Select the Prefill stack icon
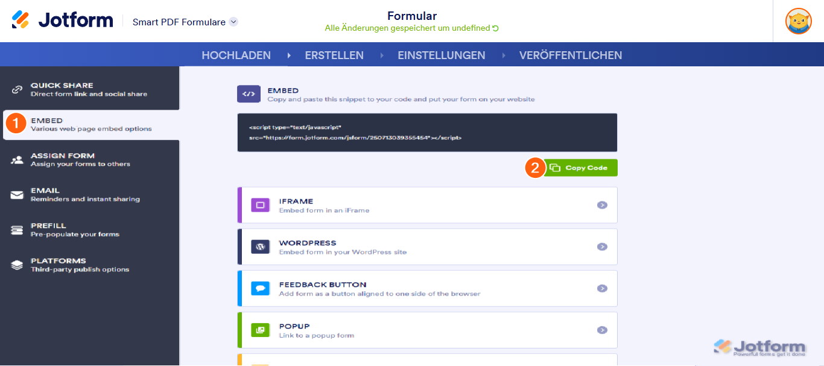Image resolution: width=824 pixels, height=366 pixels. click(17, 230)
